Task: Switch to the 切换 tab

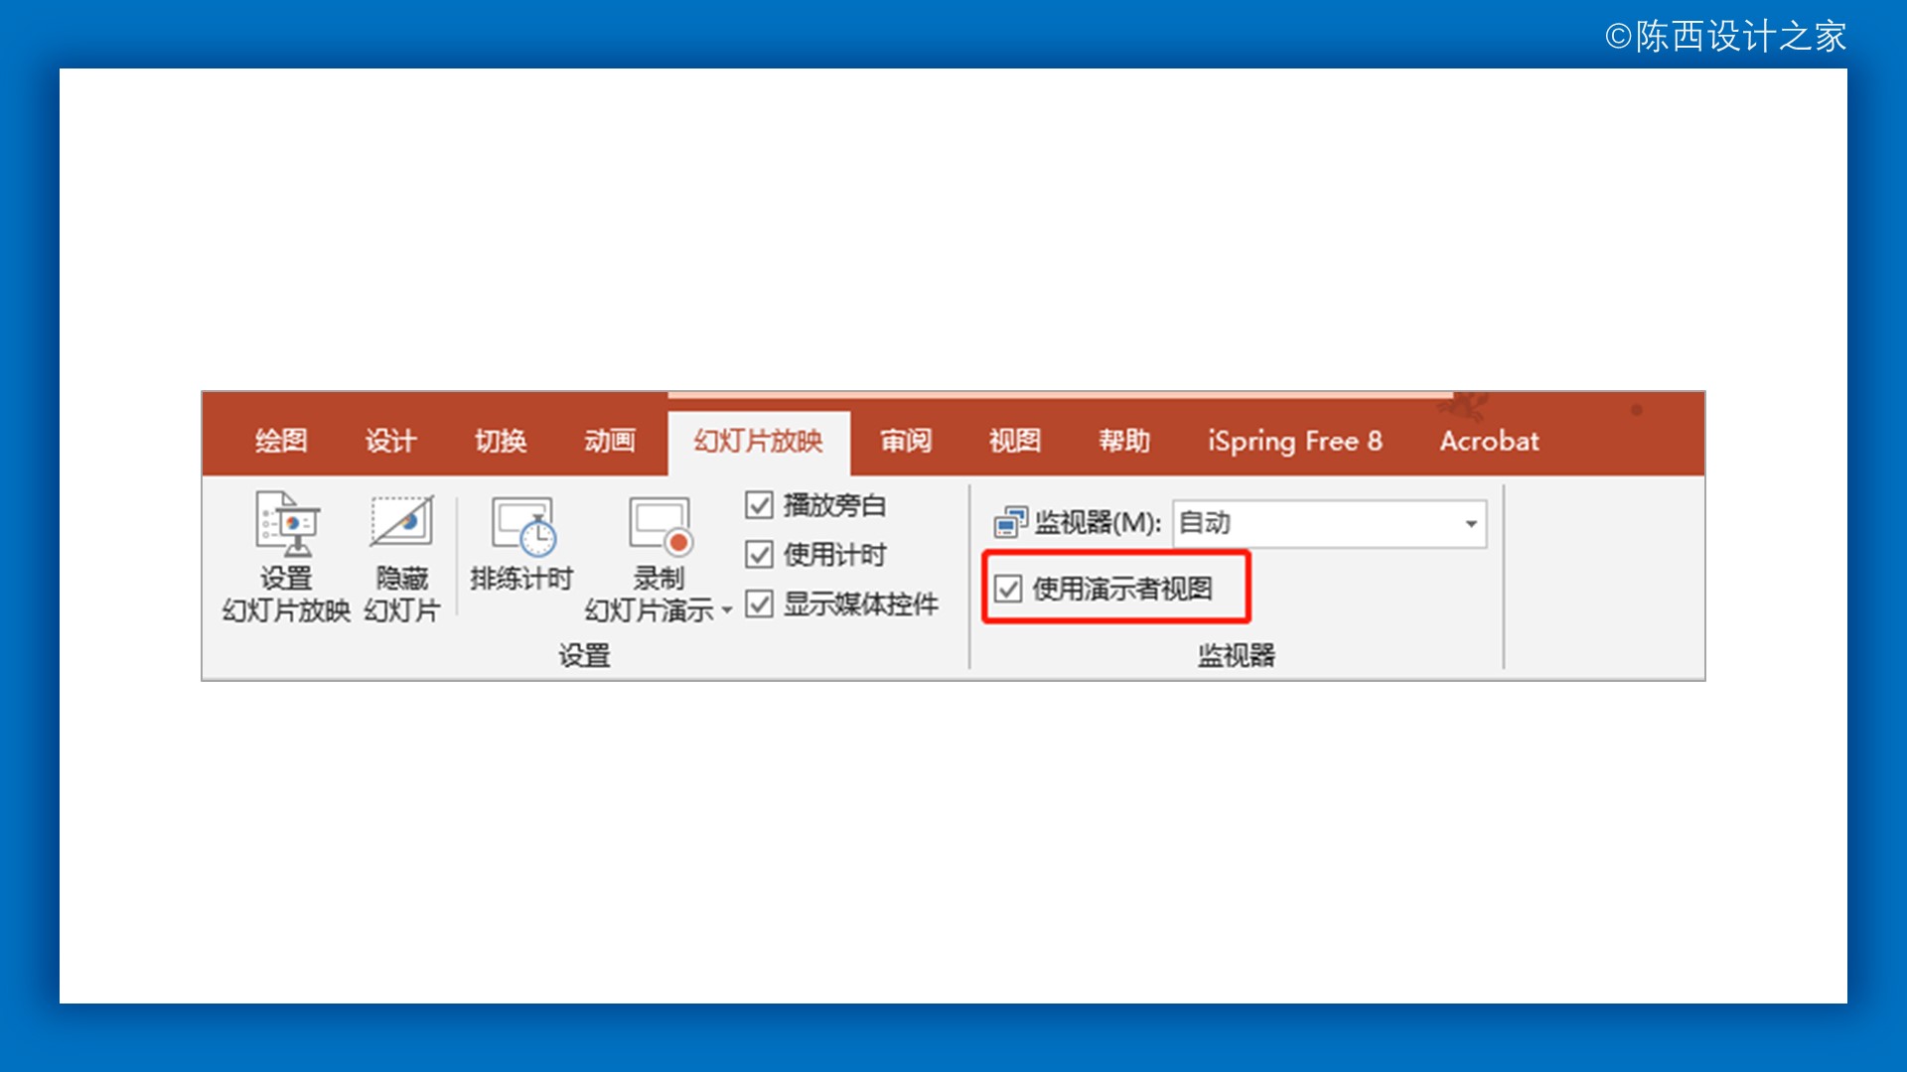Action: click(501, 441)
